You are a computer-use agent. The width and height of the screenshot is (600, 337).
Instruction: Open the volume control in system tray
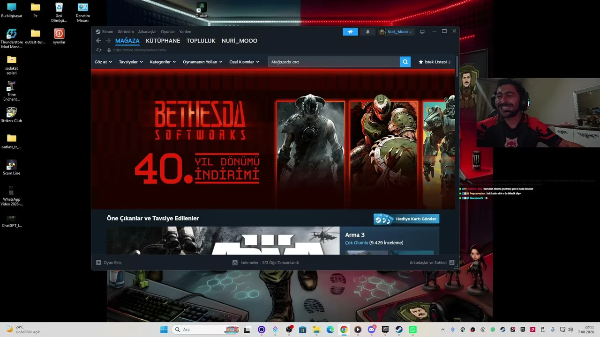pos(570,330)
